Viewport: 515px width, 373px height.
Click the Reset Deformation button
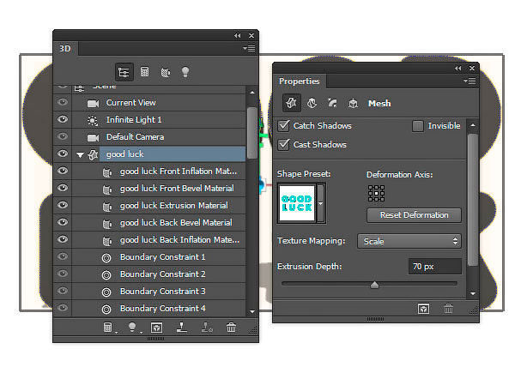click(x=414, y=215)
